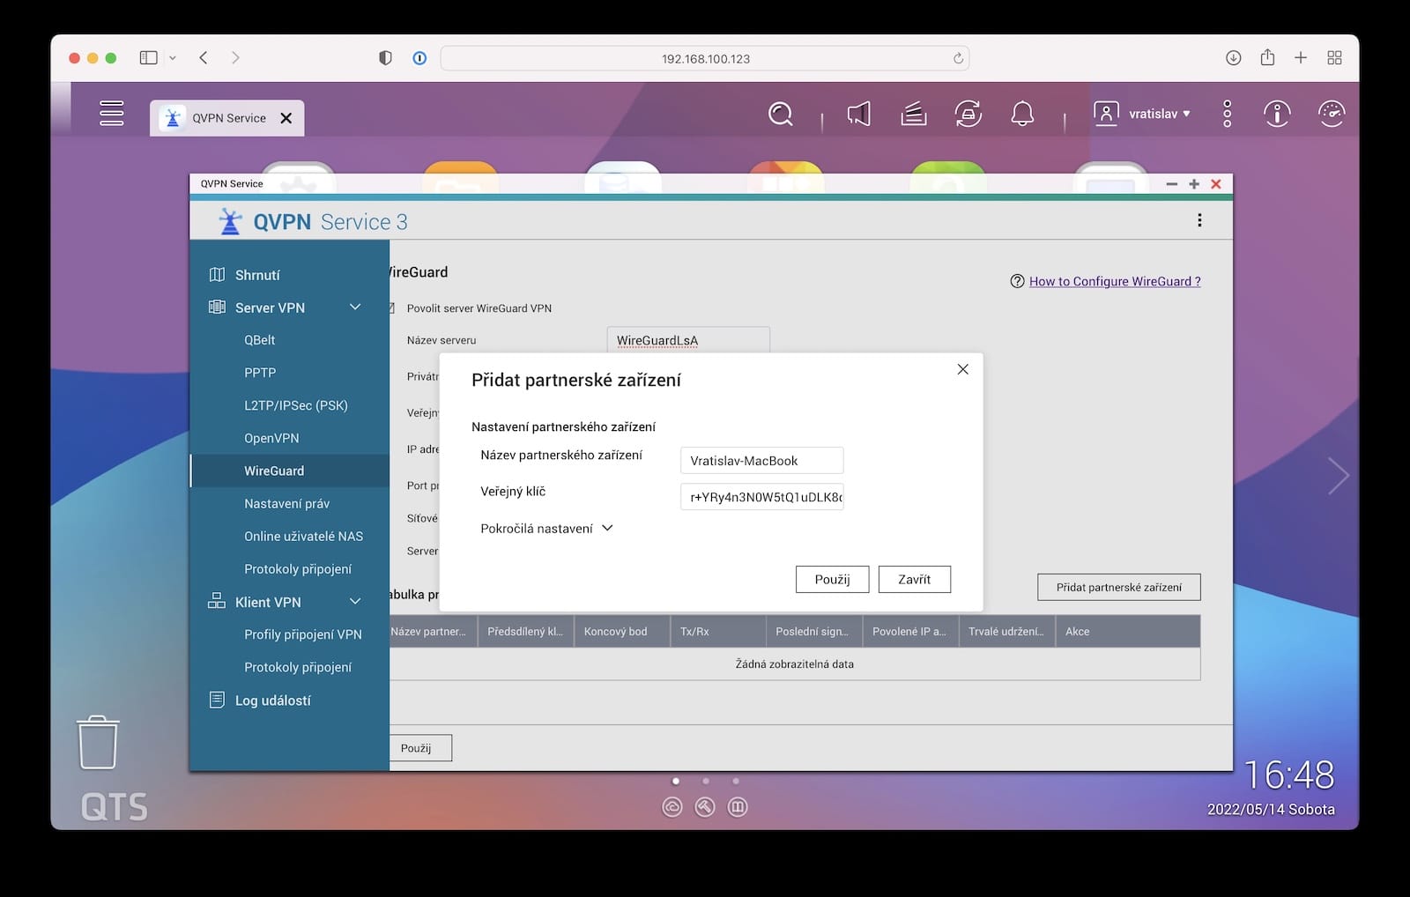Click the bottom Použij button

tap(419, 748)
